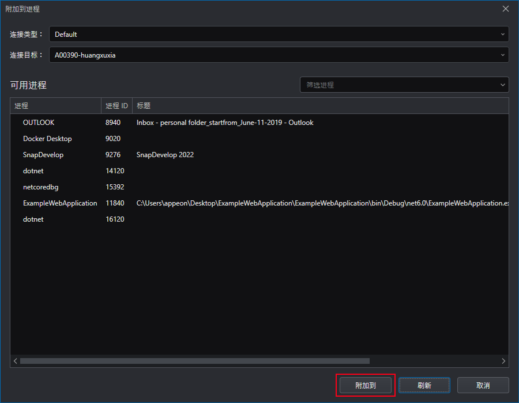This screenshot has height=403, width=519.
Task: Close the 附加到进程 dialog
Action: point(505,9)
